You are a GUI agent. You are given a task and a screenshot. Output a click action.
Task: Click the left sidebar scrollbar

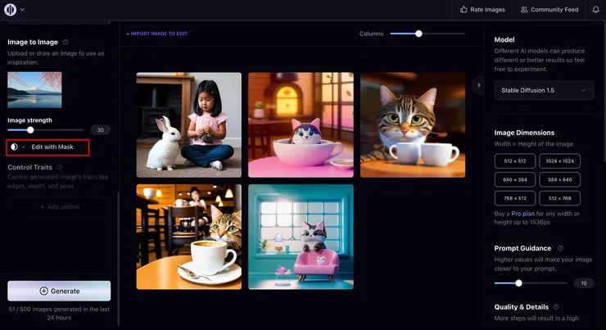pyautogui.click(x=118, y=259)
